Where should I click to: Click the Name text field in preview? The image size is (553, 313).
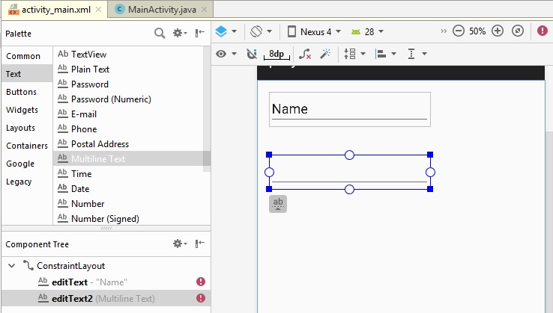pyautogui.click(x=349, y=109)
